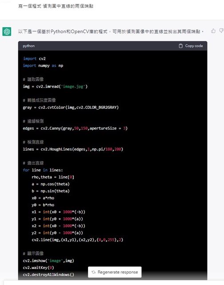Click the clipboard icon in code header
The width and height of the screenshot is (224, 285).
click(x=180, y=46)
